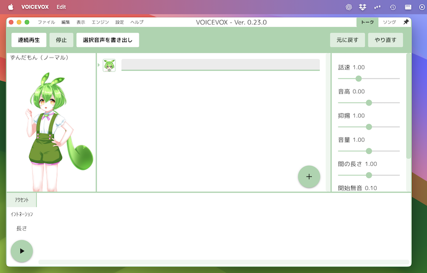This screenshot has height=273, width=427.
Task: Click the window-shaped menu bar icon
Action: click(x=408, y=7)
